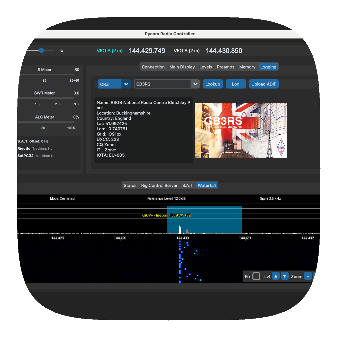Click the Log button
The width and height of the screenshot is (337, 337).
coord(236,84)
